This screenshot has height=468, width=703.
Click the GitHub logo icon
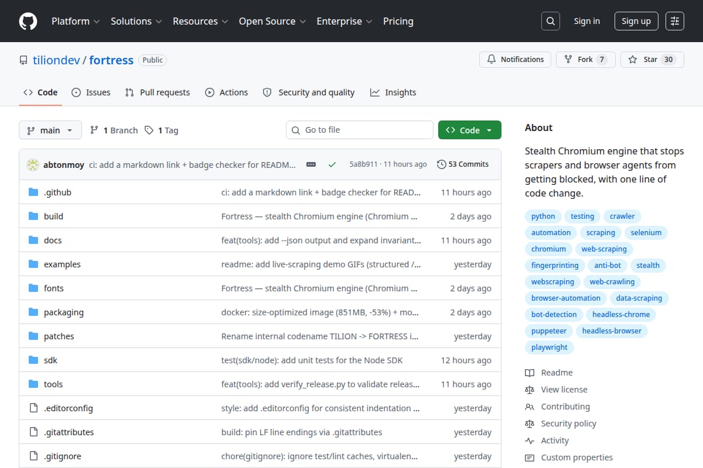click(x=28, y=21)
